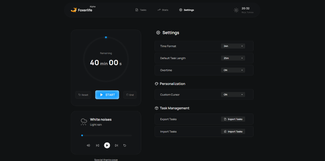Open the Stats tab
The height and width of the screenshot is (161, 325).
click(163, 10)
